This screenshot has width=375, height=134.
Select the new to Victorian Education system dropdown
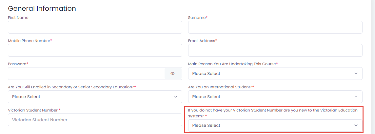pyautogui.click(x=275, y=126)
